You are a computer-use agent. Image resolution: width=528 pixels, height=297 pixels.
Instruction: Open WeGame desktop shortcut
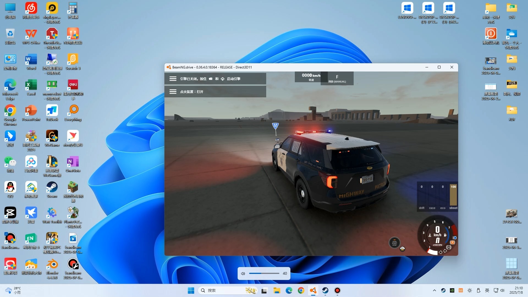52,139
